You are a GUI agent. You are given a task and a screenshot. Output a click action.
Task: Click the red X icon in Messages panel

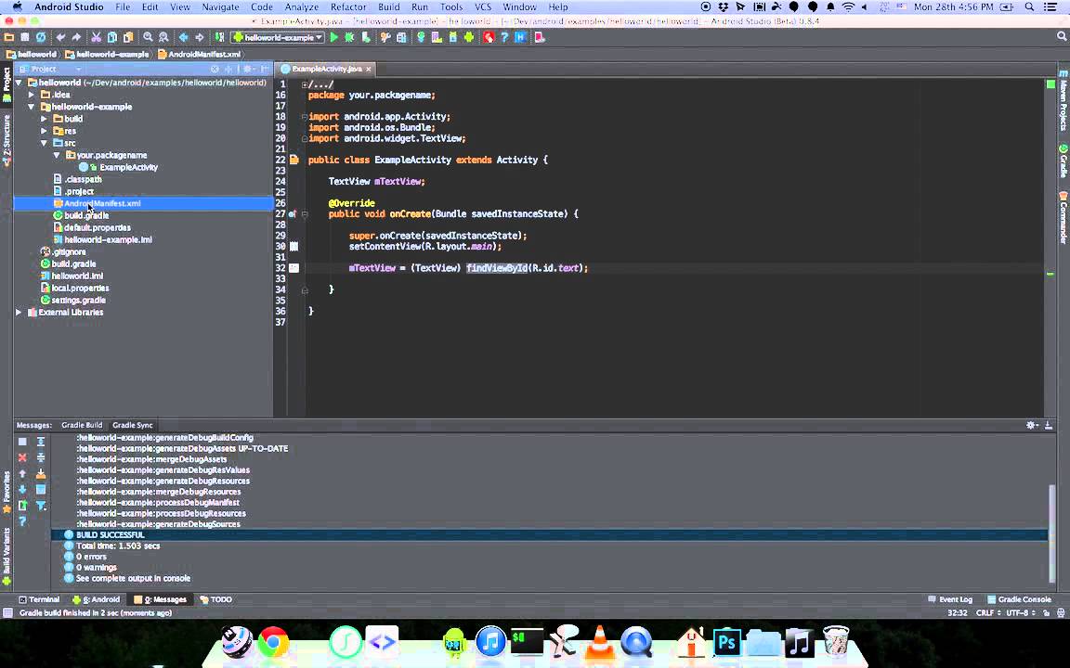click(22, 457)
